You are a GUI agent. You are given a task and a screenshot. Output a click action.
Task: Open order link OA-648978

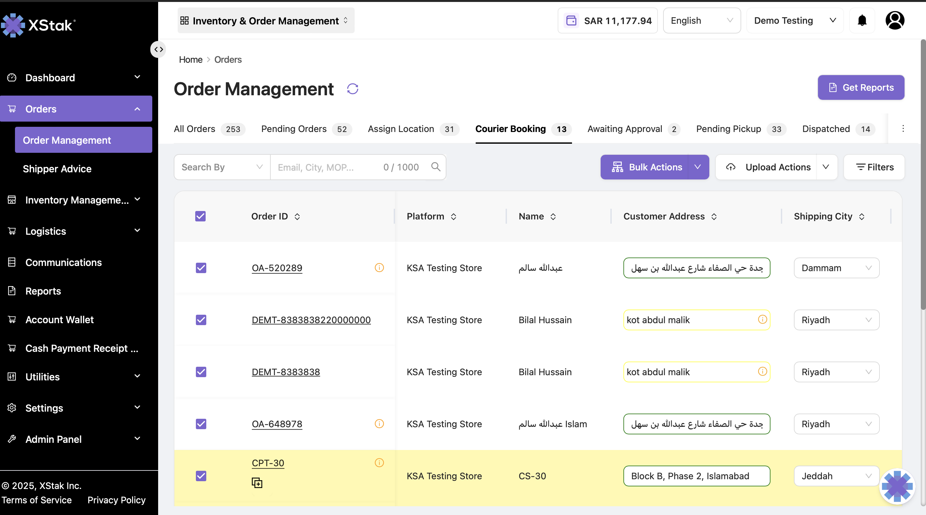pyautogui.click(x=277, y=424)
